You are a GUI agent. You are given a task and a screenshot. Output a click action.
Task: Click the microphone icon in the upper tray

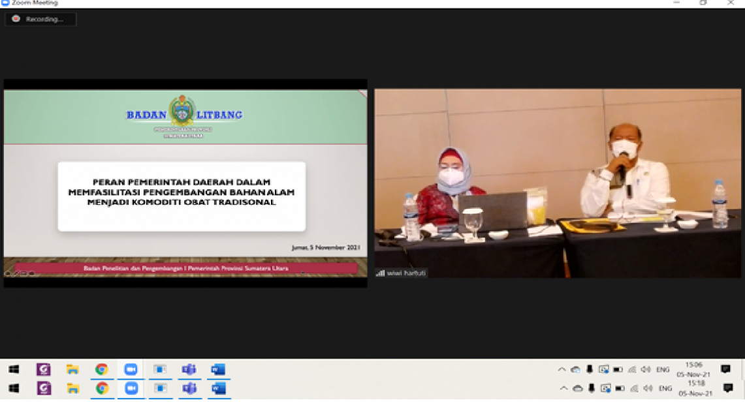590,369
